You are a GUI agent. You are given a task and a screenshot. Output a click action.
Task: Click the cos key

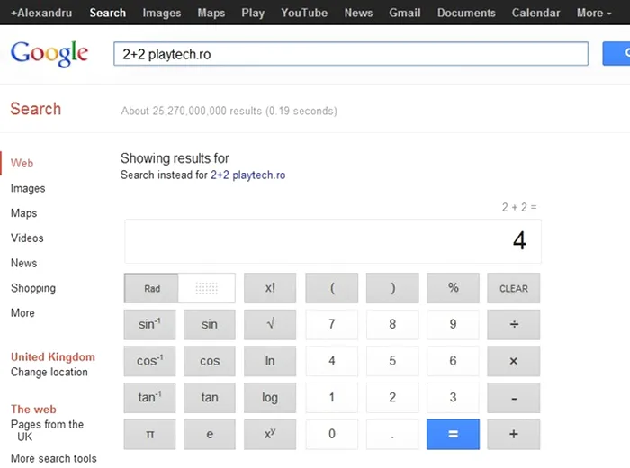coord(210,361)
